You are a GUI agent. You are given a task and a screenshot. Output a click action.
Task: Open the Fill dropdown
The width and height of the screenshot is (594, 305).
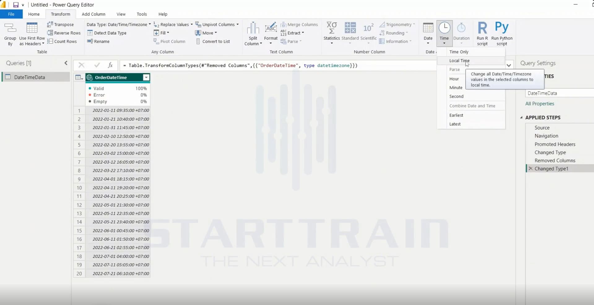161,33
